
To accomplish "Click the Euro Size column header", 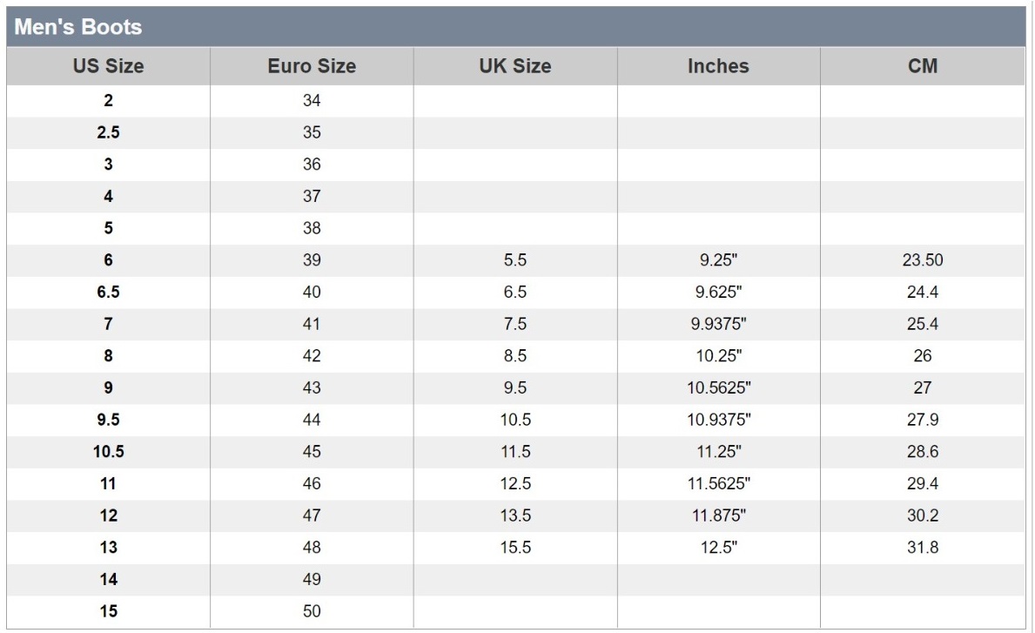I will pos(312,66).
